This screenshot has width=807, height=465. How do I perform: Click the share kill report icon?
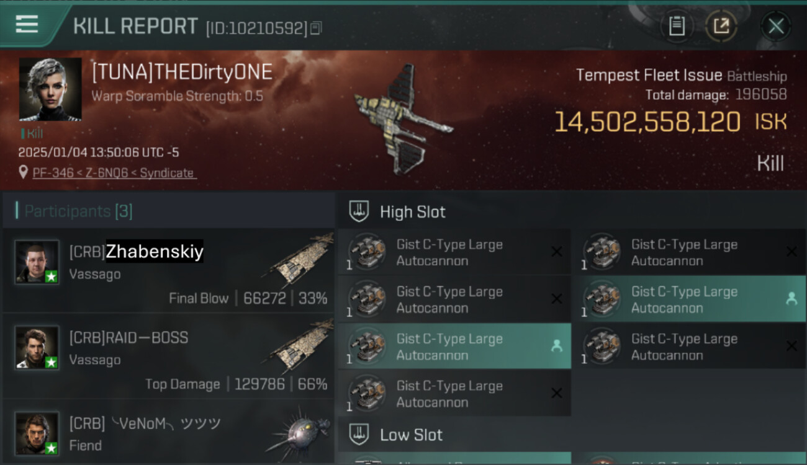coord(721,26)
